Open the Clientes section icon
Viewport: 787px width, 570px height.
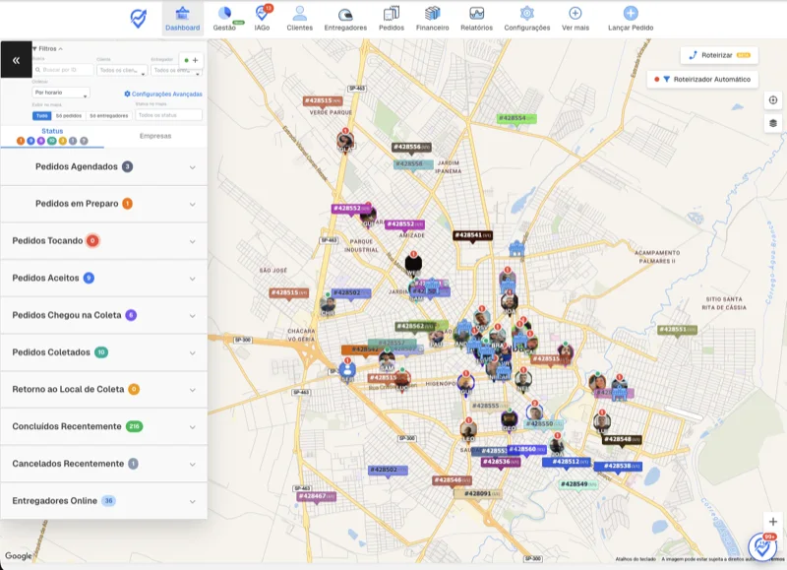pos(300,13)
